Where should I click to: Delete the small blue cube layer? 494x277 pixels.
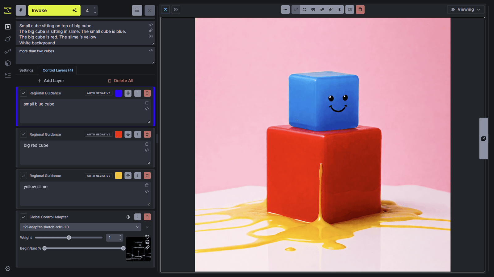(147, 93)
